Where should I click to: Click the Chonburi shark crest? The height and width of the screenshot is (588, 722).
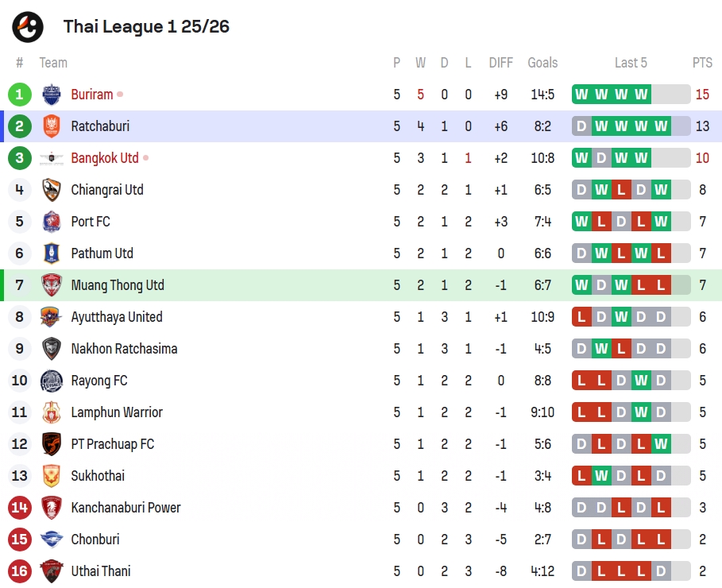click(52, 540)
